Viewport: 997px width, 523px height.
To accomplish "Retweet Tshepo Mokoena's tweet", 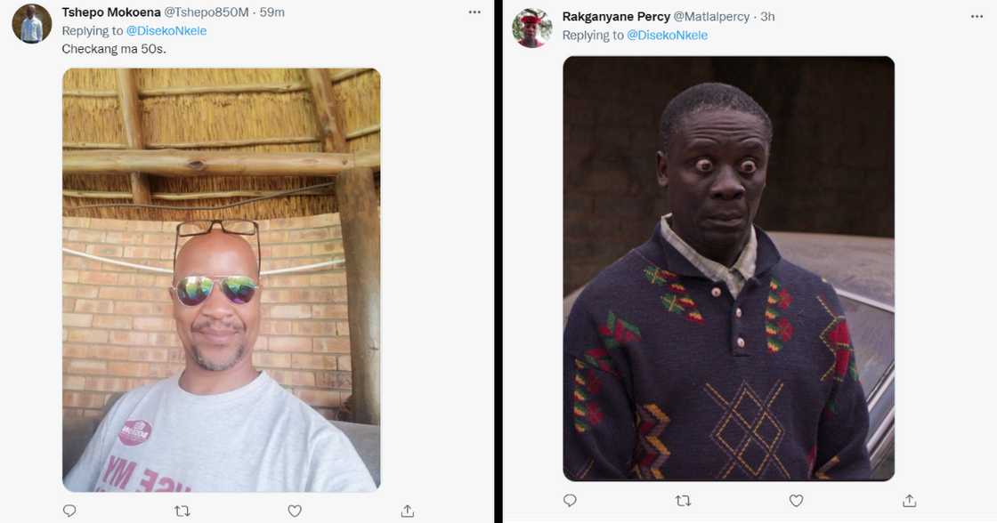I will point(182,511).
